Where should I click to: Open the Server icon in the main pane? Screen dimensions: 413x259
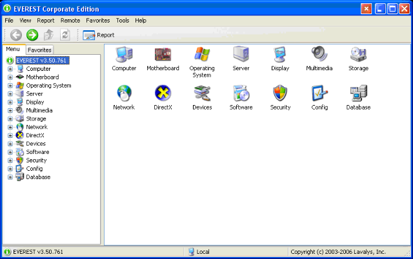(x=241, y=54)
